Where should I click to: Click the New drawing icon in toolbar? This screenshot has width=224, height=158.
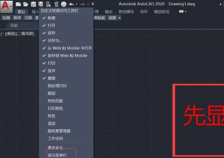click(18, 4)
